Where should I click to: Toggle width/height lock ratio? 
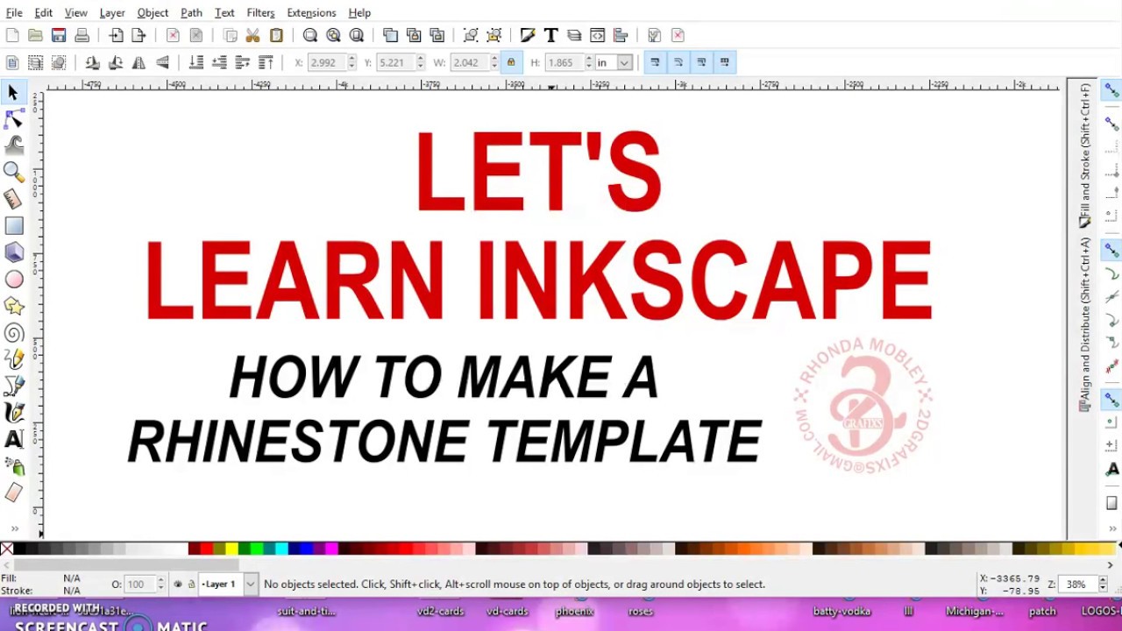510,62
